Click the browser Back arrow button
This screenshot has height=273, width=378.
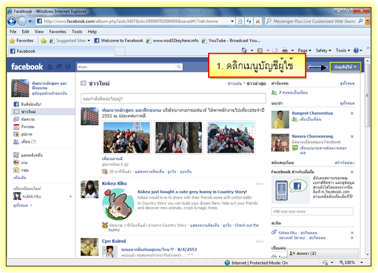pos(12,21)
